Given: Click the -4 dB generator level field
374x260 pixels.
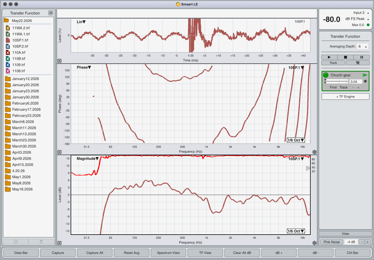Looking at the screenshot, I should 351,242.
